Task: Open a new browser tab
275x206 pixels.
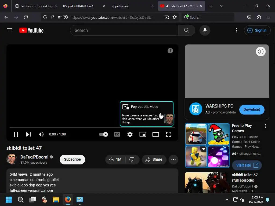Action: [x=211, y=6]
